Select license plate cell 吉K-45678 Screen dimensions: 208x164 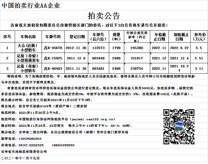tap(53, 48)
